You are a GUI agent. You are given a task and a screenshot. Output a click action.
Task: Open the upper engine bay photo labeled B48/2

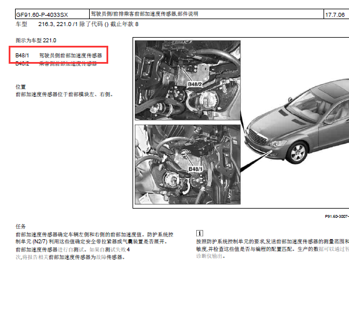tap(188, 80)
